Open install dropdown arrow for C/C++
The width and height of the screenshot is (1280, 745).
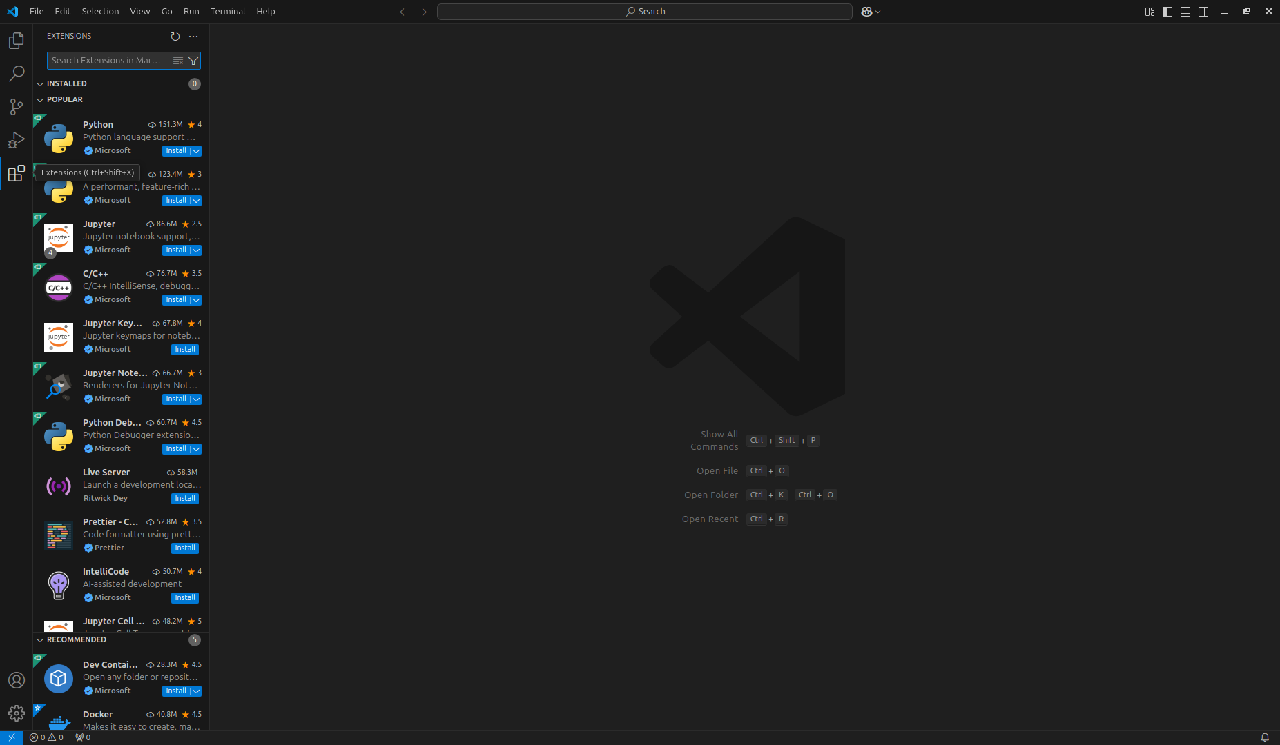[x=196, y=300]
